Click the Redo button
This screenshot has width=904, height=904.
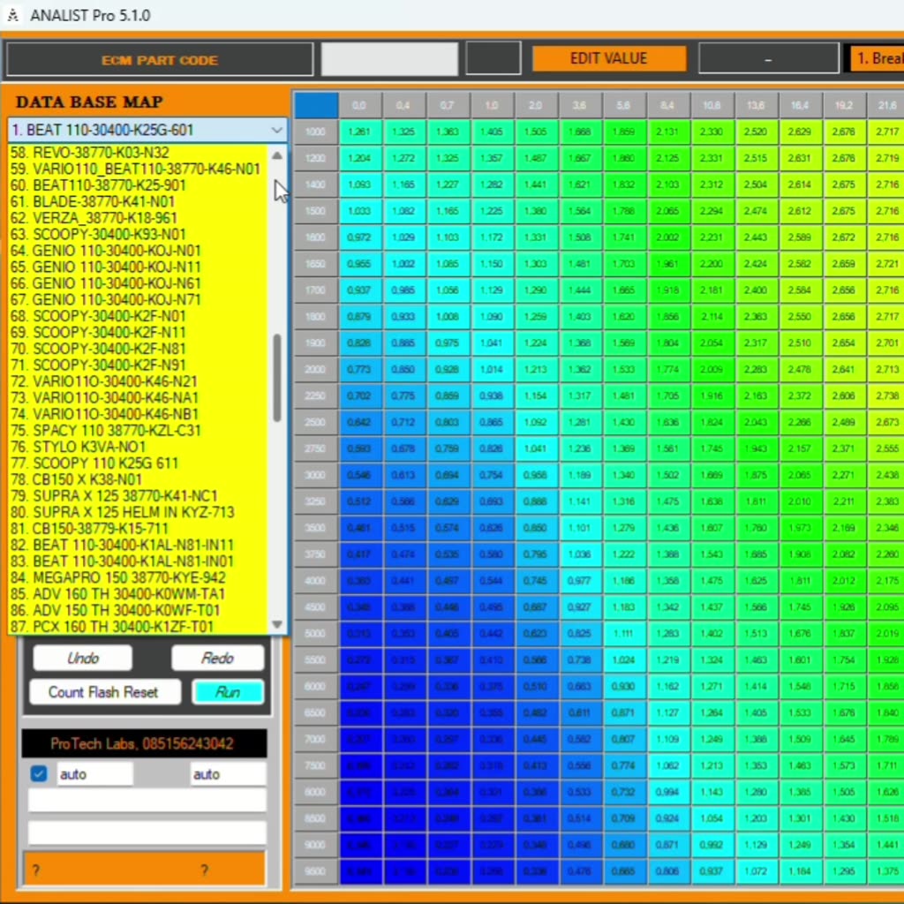point(217,658)
